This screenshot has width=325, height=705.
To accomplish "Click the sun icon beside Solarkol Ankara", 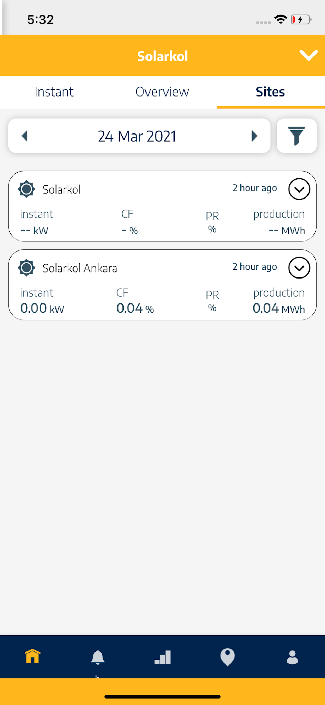I will click(26, 268).
